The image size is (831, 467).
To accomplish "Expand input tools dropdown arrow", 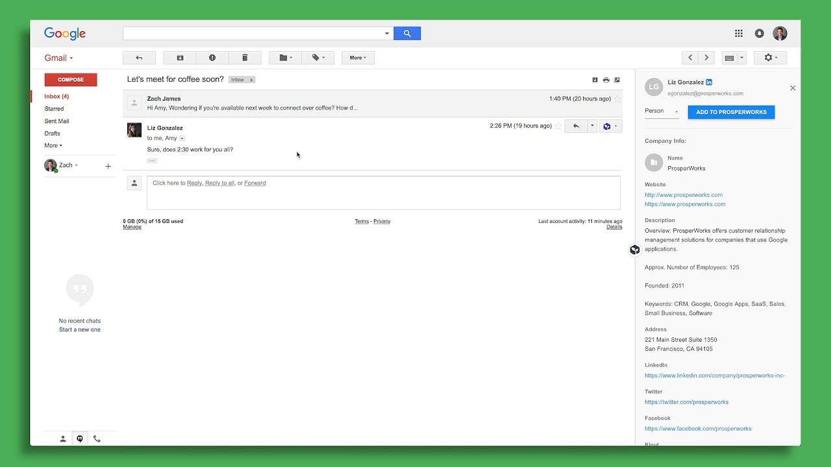I will 742,58.
